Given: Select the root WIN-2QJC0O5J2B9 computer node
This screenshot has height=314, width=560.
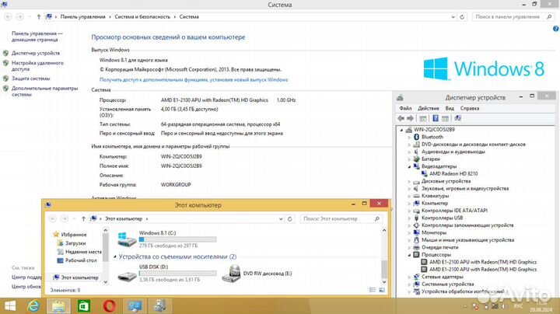Looking at the screenshot, I should pos(434,130).
